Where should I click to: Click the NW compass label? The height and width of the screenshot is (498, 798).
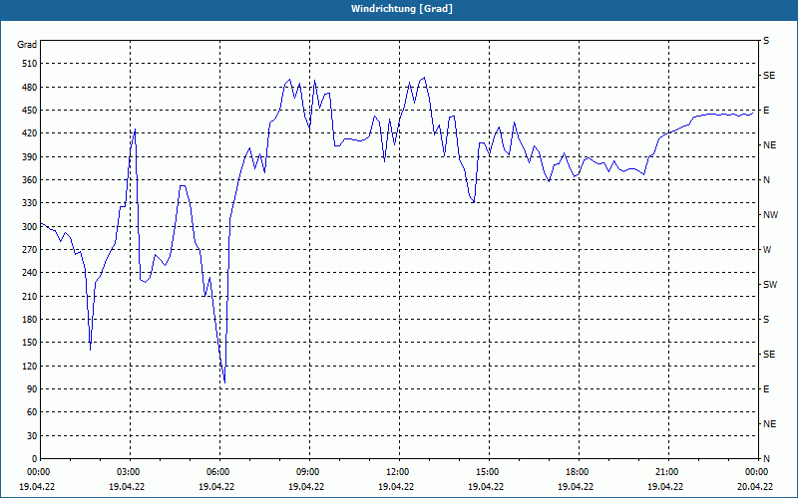770,215
